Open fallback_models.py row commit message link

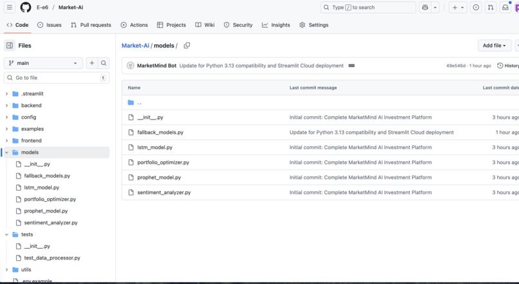pos(372,132)
